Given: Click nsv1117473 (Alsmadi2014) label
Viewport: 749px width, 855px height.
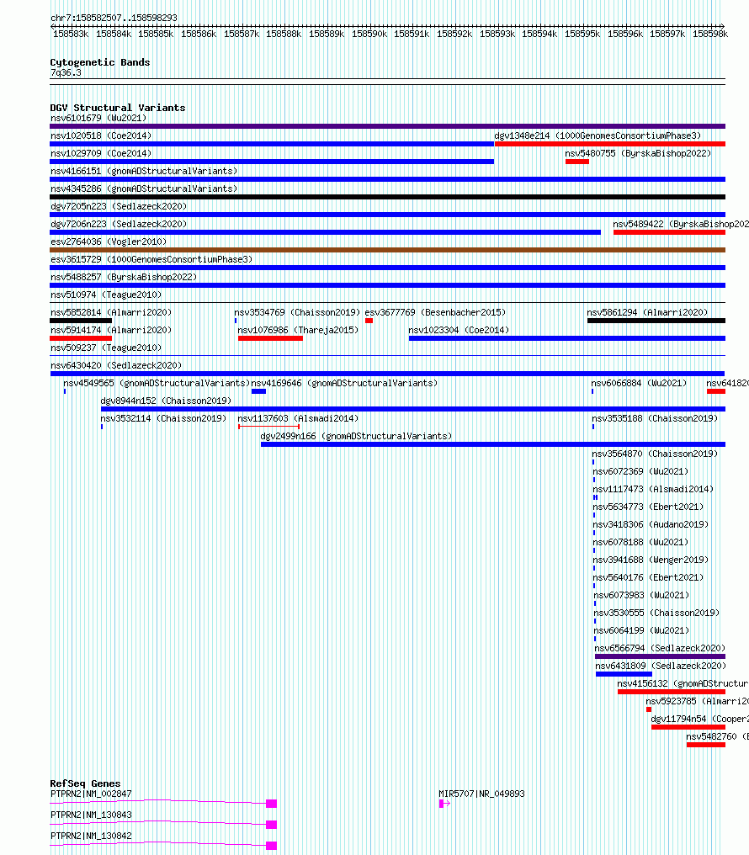Looking at the screenshot, I should 653,489.
